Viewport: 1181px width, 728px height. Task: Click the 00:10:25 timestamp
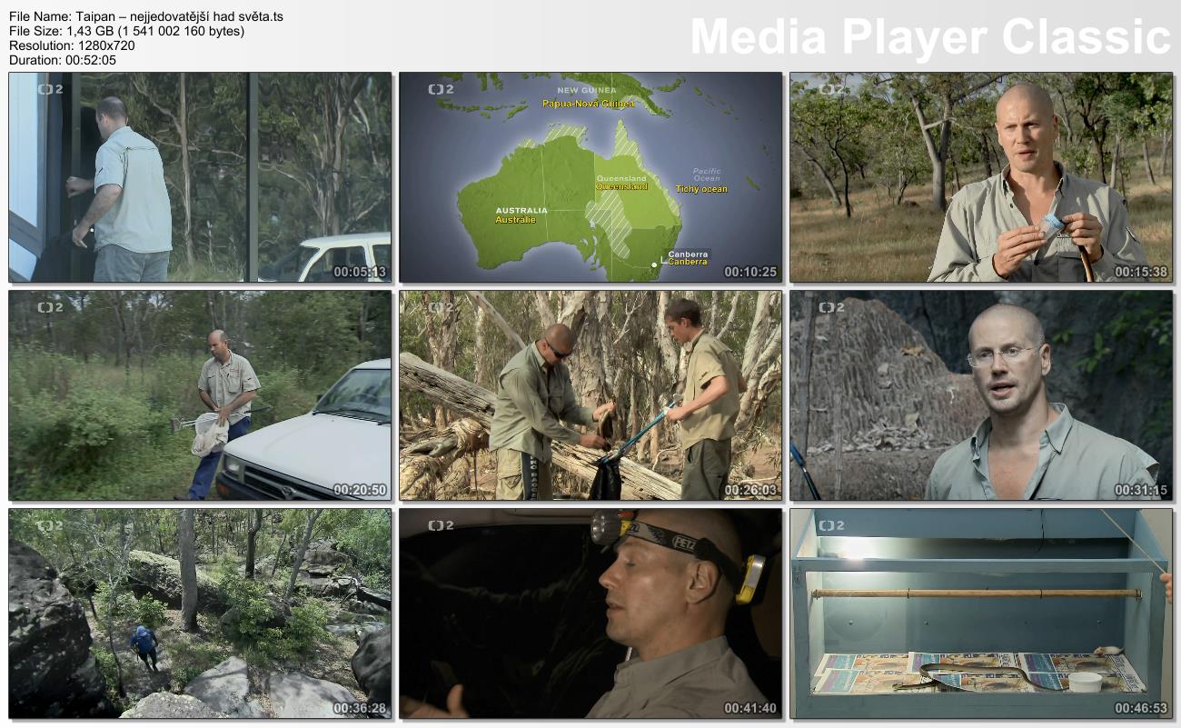click(749, 272)
